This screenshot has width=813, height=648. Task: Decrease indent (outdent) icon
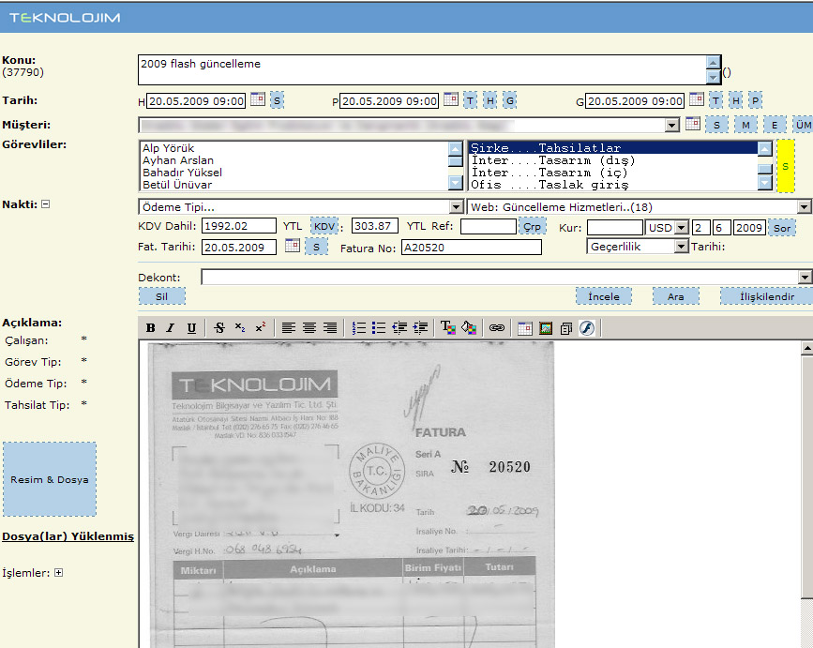(x=399, y=328)
